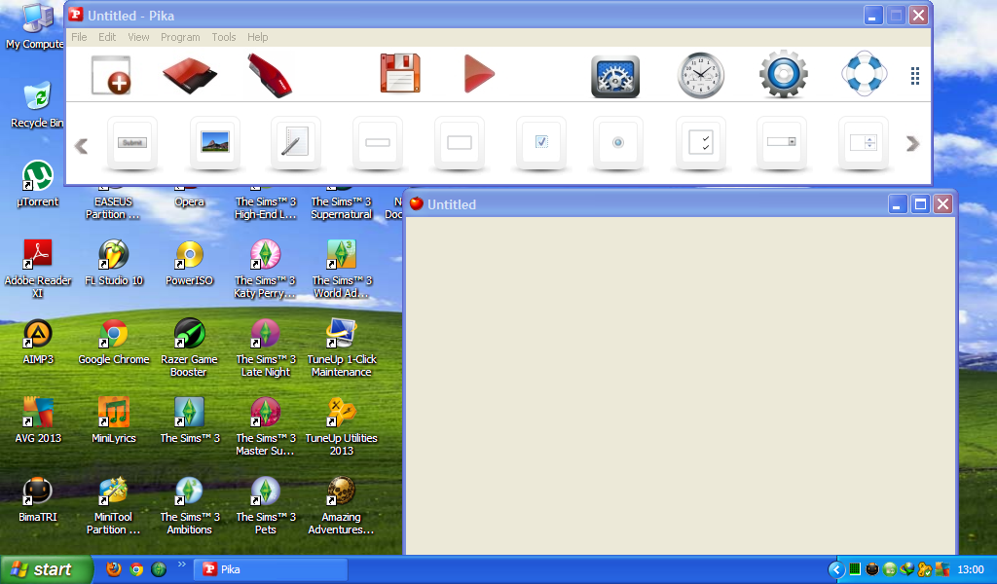Select the µTorrent desktop shortcut
This screenshot has height=584, width=997.
click(x=38, y=184)
